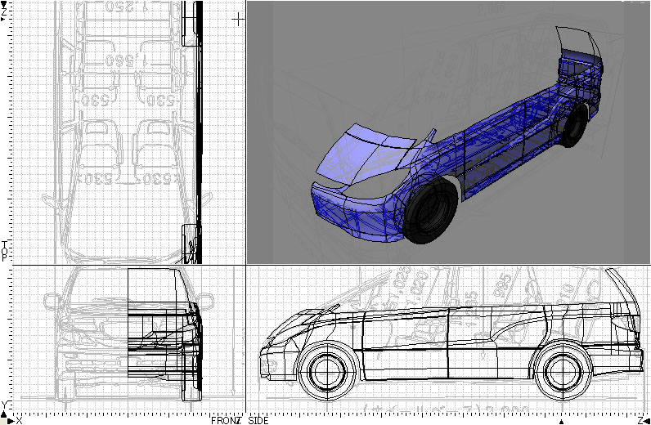
Task: Select the front wheel in the perspective view
Action: click(x=430, y=209)
